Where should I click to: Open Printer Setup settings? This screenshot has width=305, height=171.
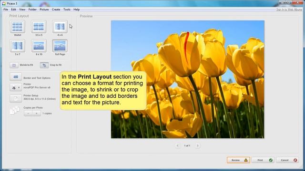(16, 98)
